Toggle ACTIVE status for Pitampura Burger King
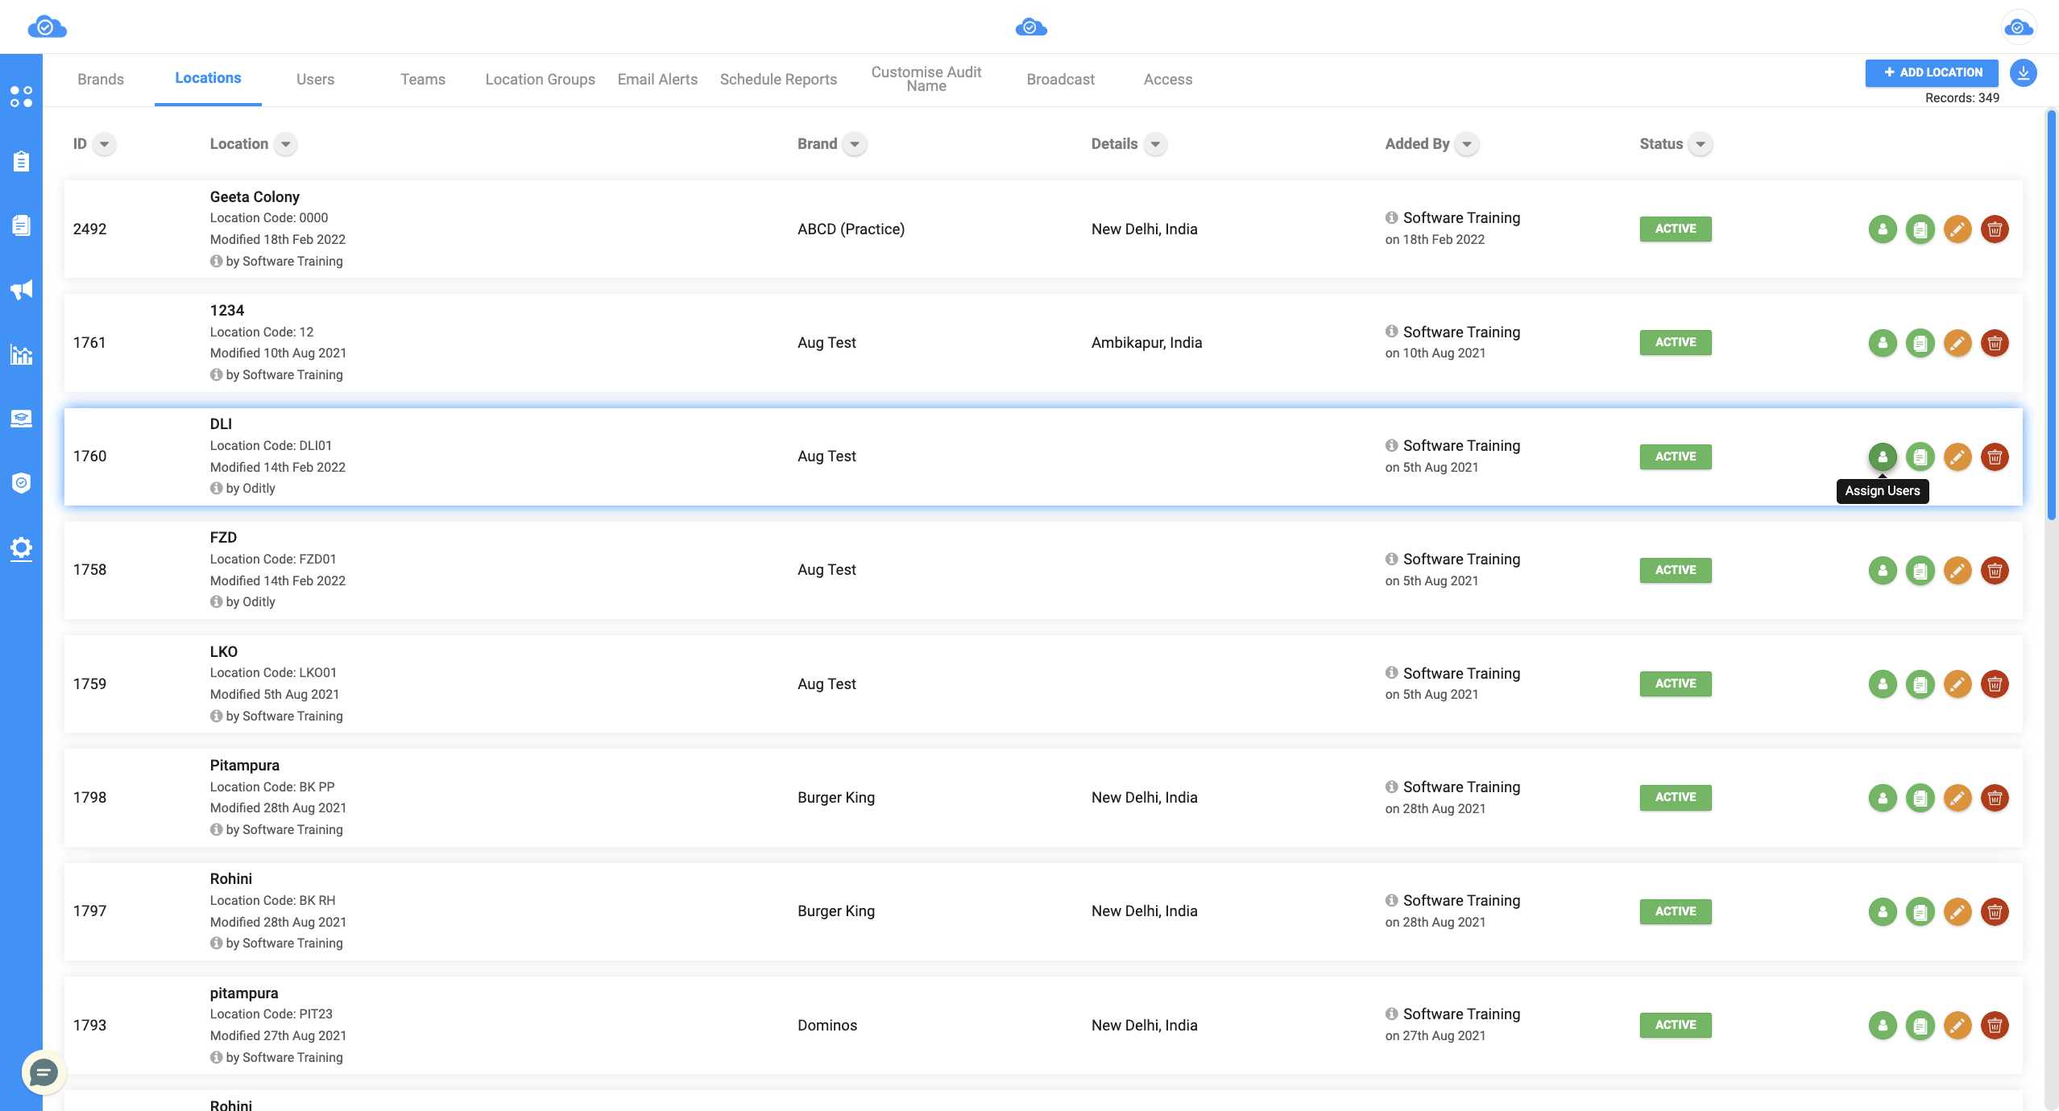The image size is (2059, 1111). pos(1676,797)
